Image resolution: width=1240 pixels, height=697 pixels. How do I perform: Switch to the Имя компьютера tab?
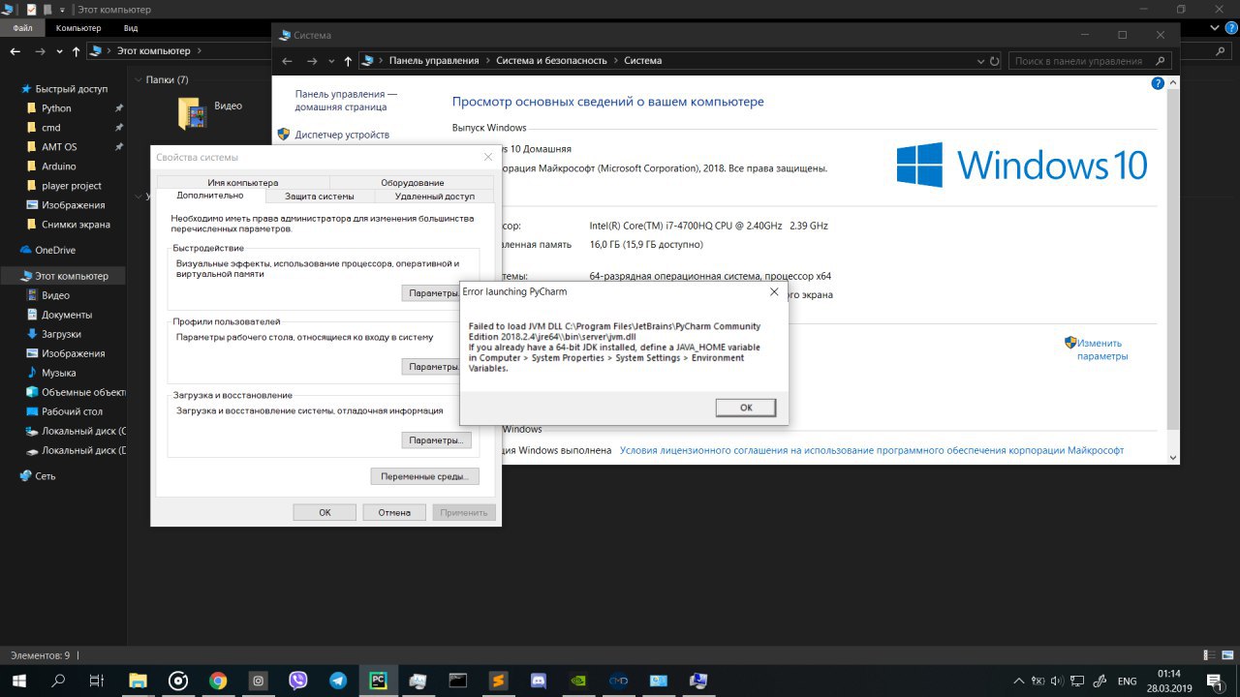pos(242,182)
